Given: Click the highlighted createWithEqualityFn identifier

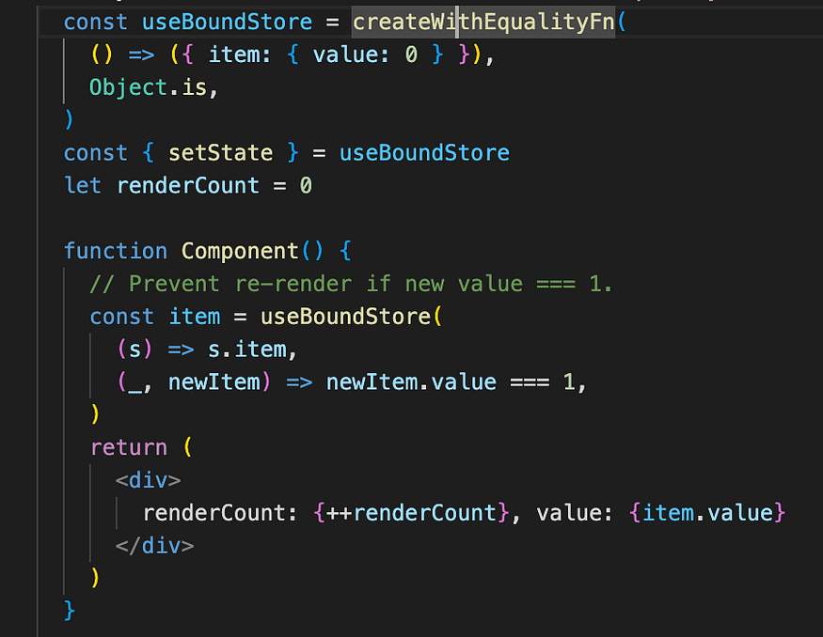Looking at the screenshot, I should coord(483,22).
